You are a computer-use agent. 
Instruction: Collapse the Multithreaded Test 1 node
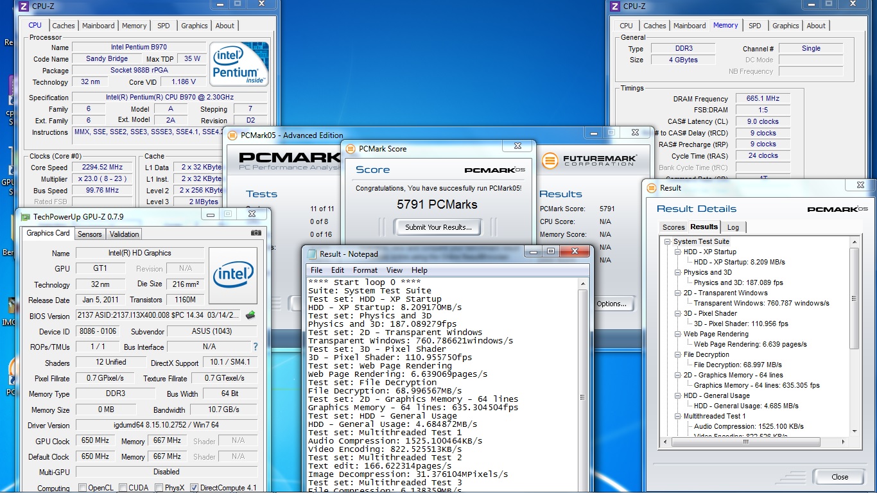click(x=678, y=416)
